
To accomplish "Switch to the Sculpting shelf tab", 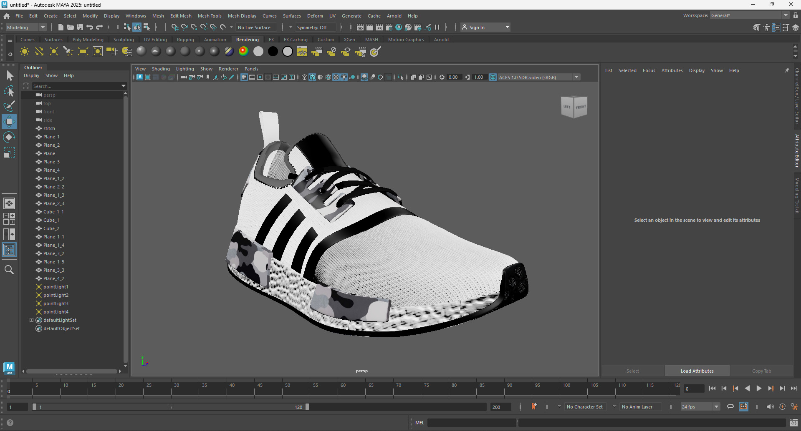I will [124, 40].
